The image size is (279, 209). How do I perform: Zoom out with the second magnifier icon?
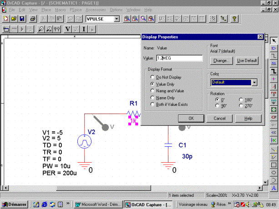[135, 19]
